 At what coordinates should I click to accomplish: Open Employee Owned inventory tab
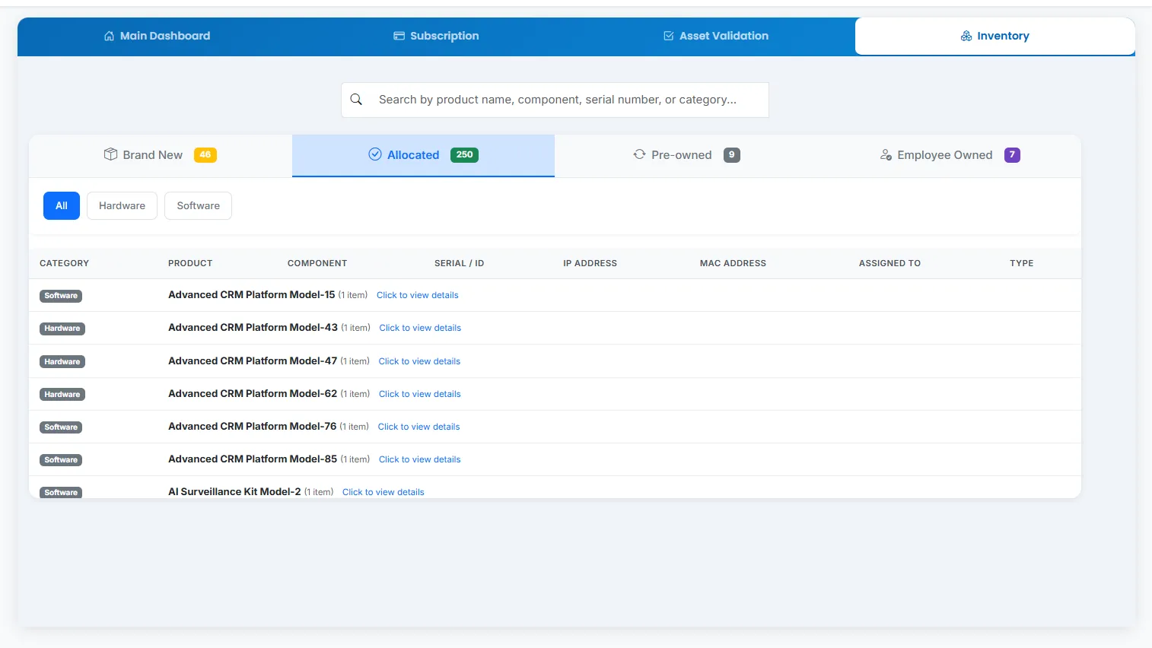tap(950, 155)
